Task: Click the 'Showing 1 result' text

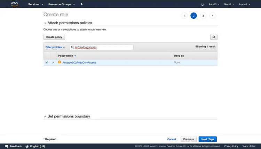Action: (205, 47)
